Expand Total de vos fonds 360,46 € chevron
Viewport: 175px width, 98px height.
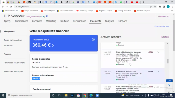pyautogui.click(x=53, y=45)
